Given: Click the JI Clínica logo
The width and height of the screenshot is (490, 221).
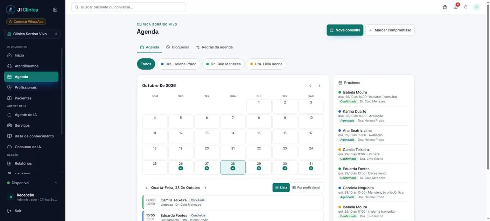Looking at the screenshot, I should 22,10.
